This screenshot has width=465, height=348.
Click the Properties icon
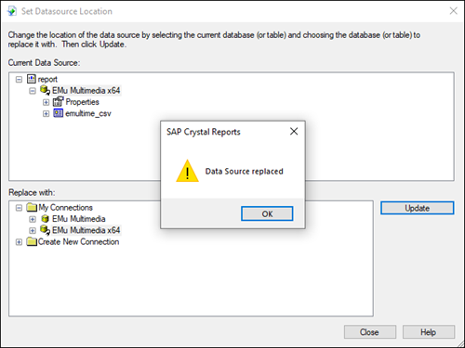click(x=59, y=101)
